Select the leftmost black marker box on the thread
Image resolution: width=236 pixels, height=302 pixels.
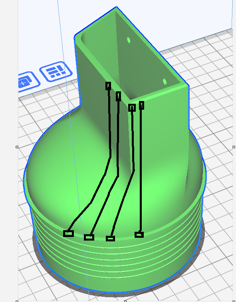click(68, 233)
